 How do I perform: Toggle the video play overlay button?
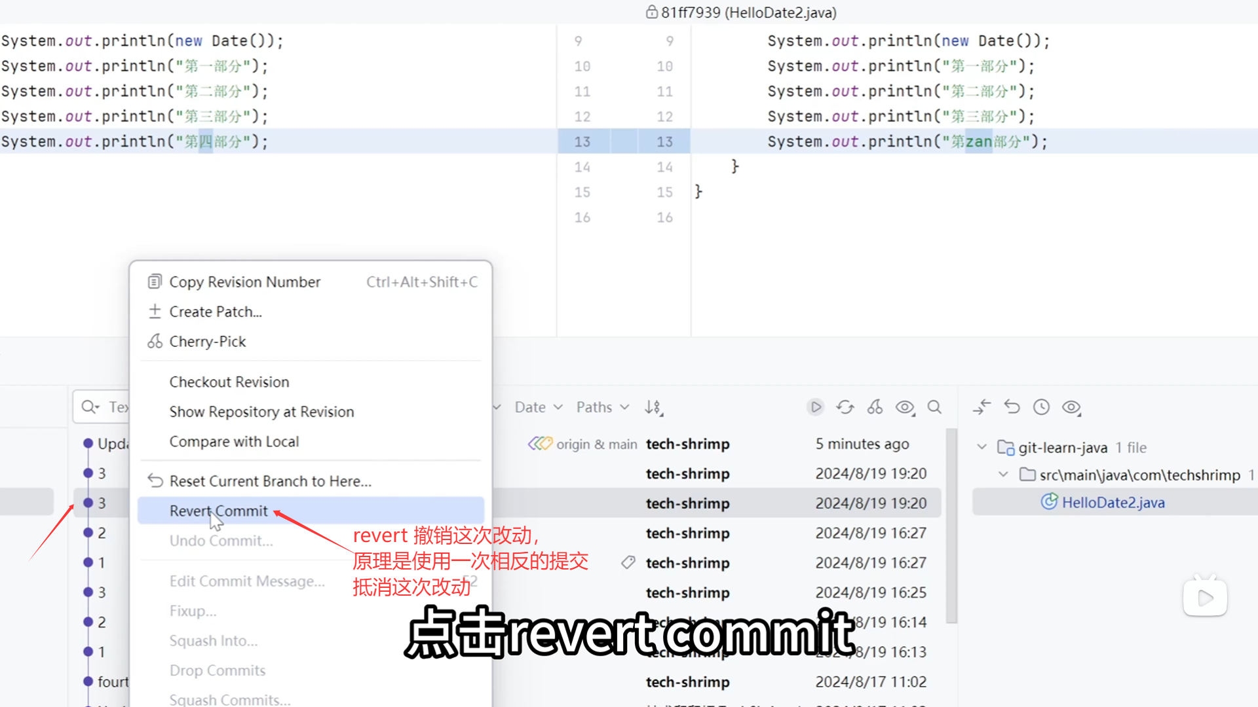[1204, 597]
